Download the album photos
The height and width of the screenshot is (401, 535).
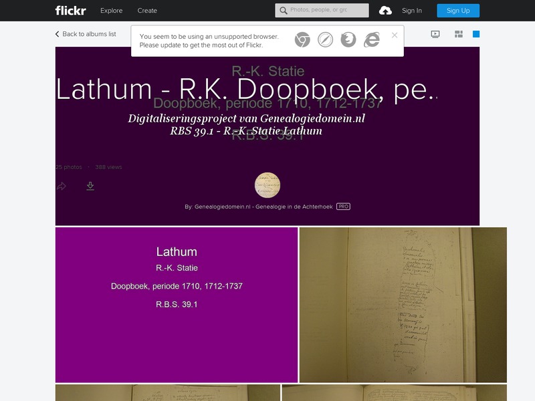point(89,187)
